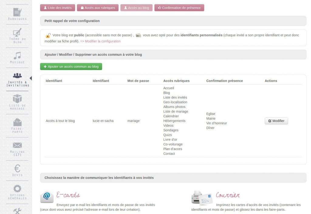Screen dimensions: 311x214
Task: Open Options générales with the gear icon
Action: [x=17, y=188]
